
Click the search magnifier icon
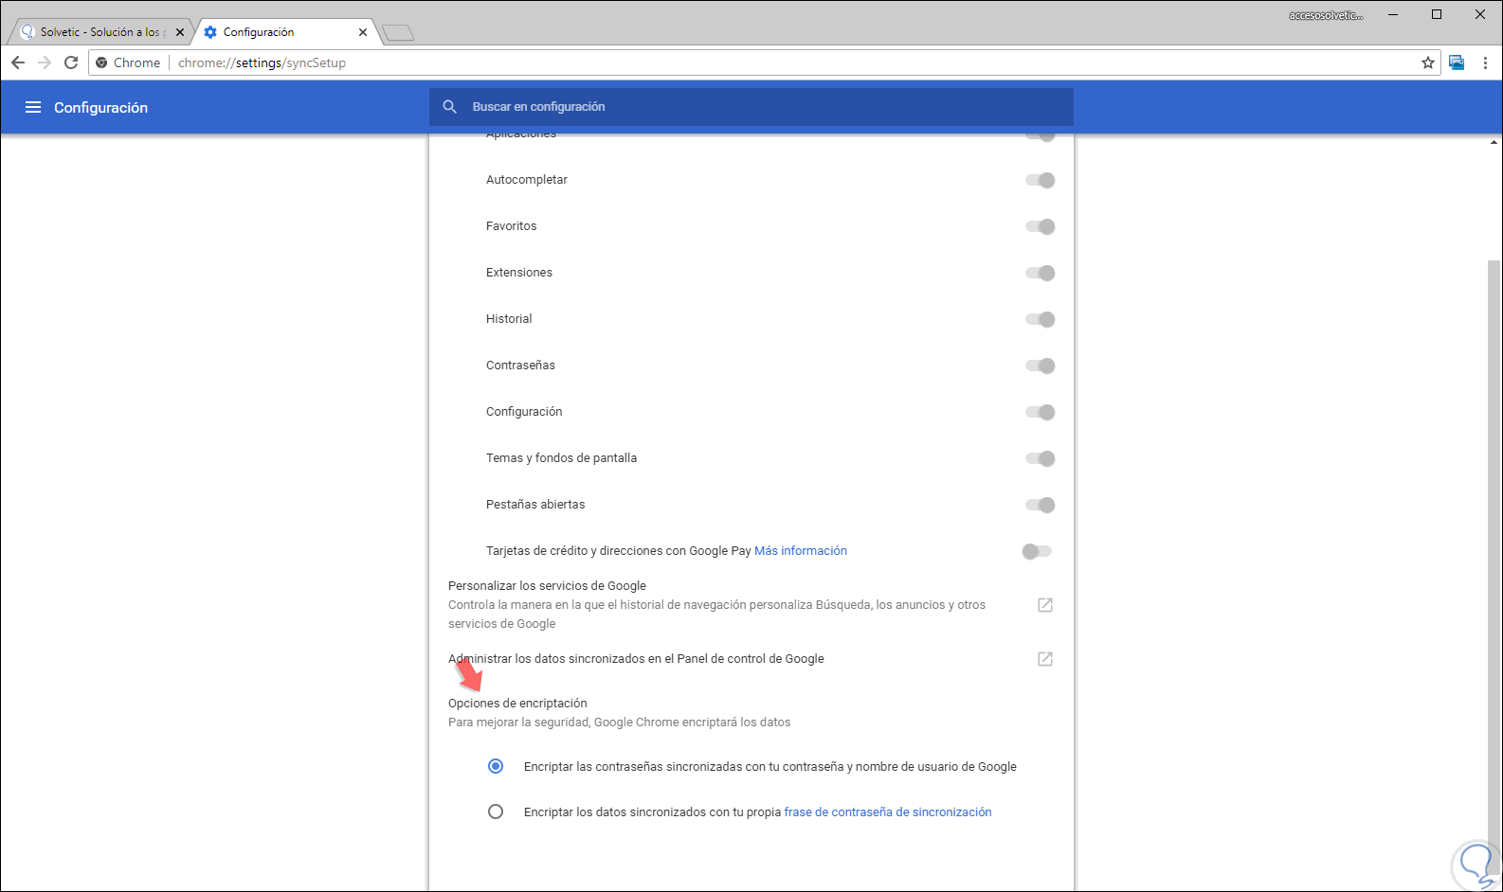click(x=450, y=107)
